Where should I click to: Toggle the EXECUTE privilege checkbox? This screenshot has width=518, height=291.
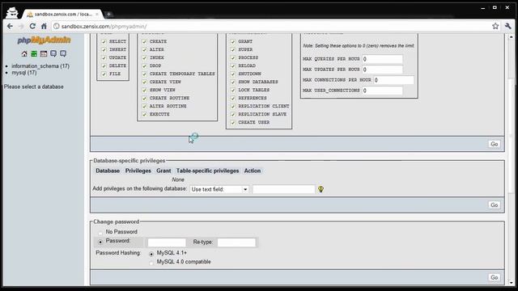(144, 114)
